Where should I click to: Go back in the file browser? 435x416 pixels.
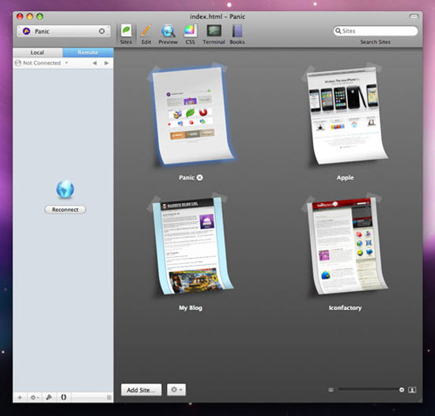[95, 63]
